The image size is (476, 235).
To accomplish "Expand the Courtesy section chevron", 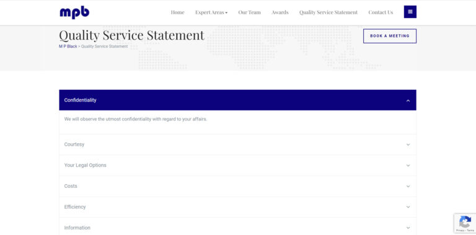I will 408,144.
